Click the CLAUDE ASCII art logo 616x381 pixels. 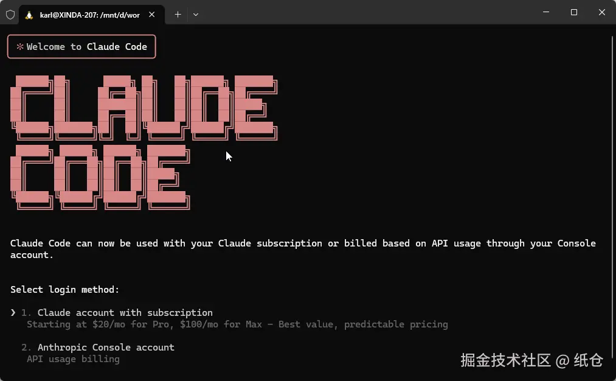point(144,108)
